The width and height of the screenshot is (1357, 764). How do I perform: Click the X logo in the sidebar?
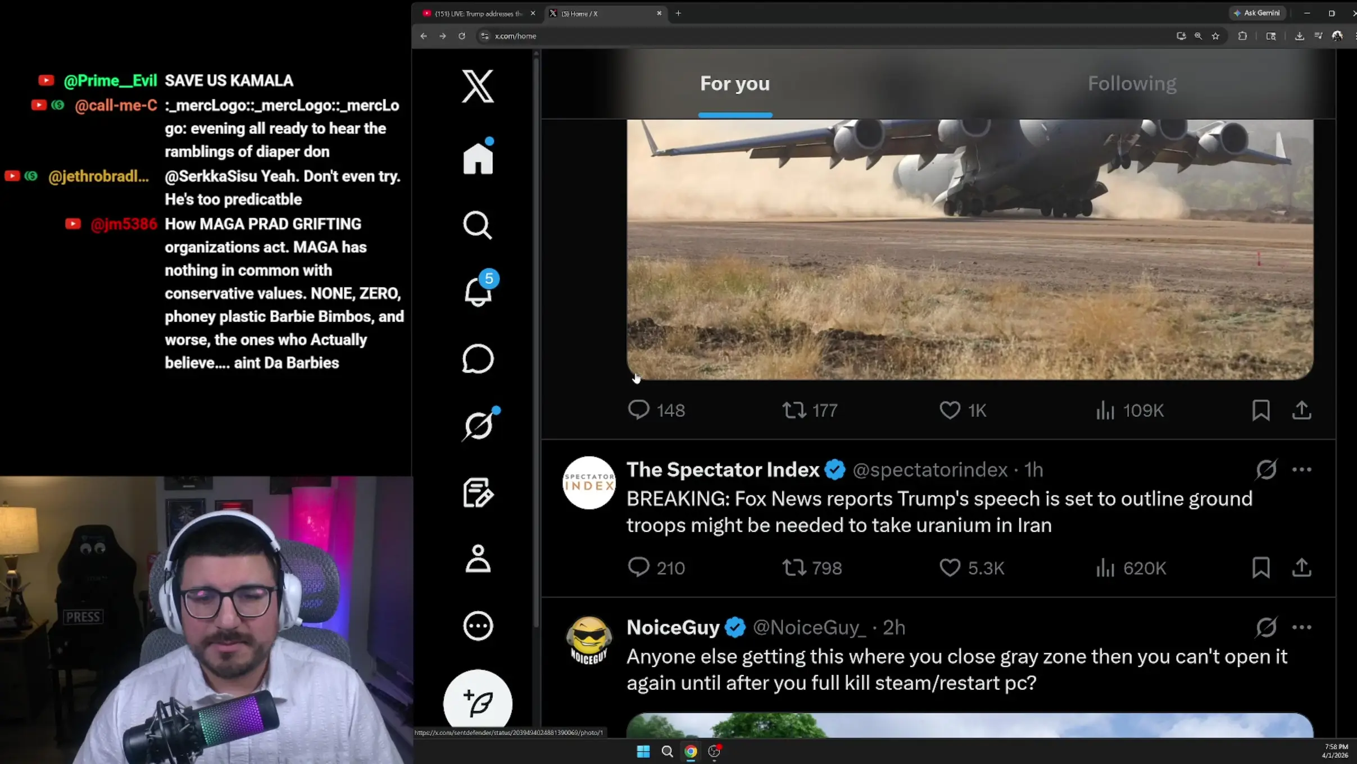(478, 87)
